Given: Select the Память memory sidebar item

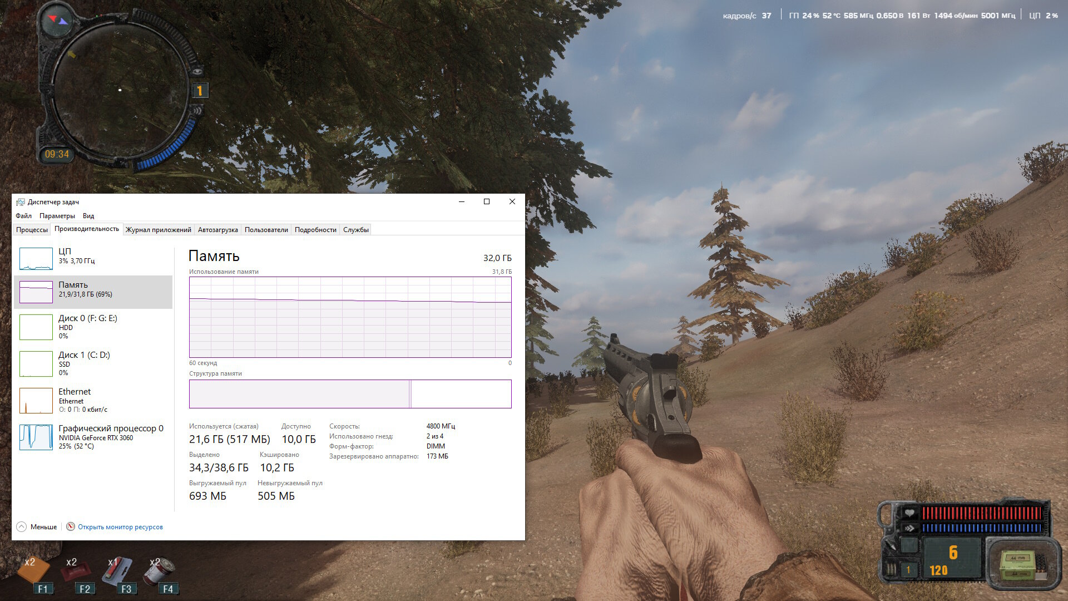Looking at the screenshot, I should tap(92, 292).
